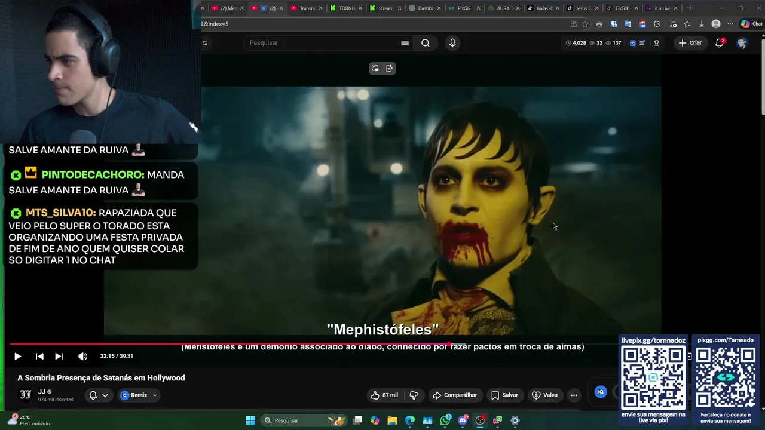The width and height of the screenshot is (765, 430).
Task: Open the YouTube account avatar menu
Action: (x=742, y=43)
